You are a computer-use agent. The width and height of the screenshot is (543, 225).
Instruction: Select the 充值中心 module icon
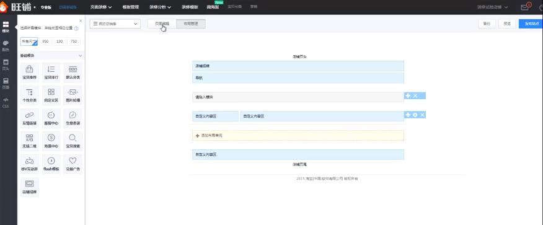pyautogui.click(x=51, y=141)
